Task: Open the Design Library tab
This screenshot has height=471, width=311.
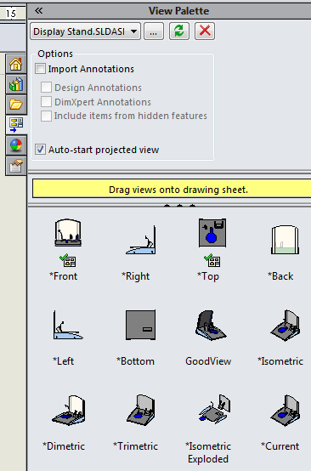Action: [16, 84]
